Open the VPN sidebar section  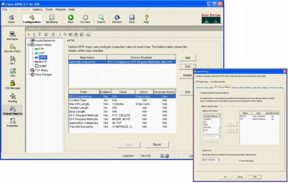(x=12, y=73)
